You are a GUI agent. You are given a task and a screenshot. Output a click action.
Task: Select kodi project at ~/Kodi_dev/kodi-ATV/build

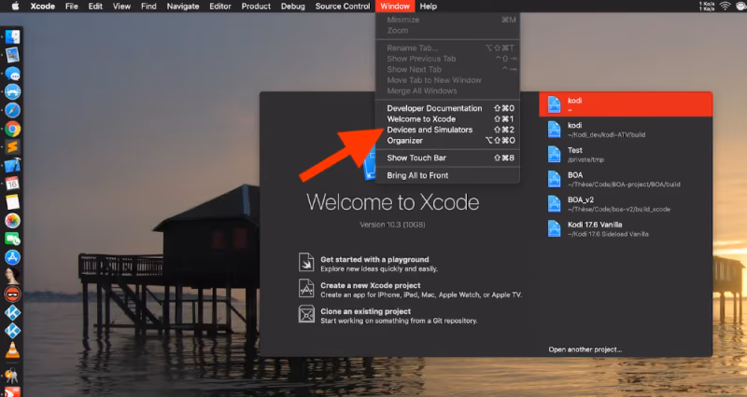point(626,130)
